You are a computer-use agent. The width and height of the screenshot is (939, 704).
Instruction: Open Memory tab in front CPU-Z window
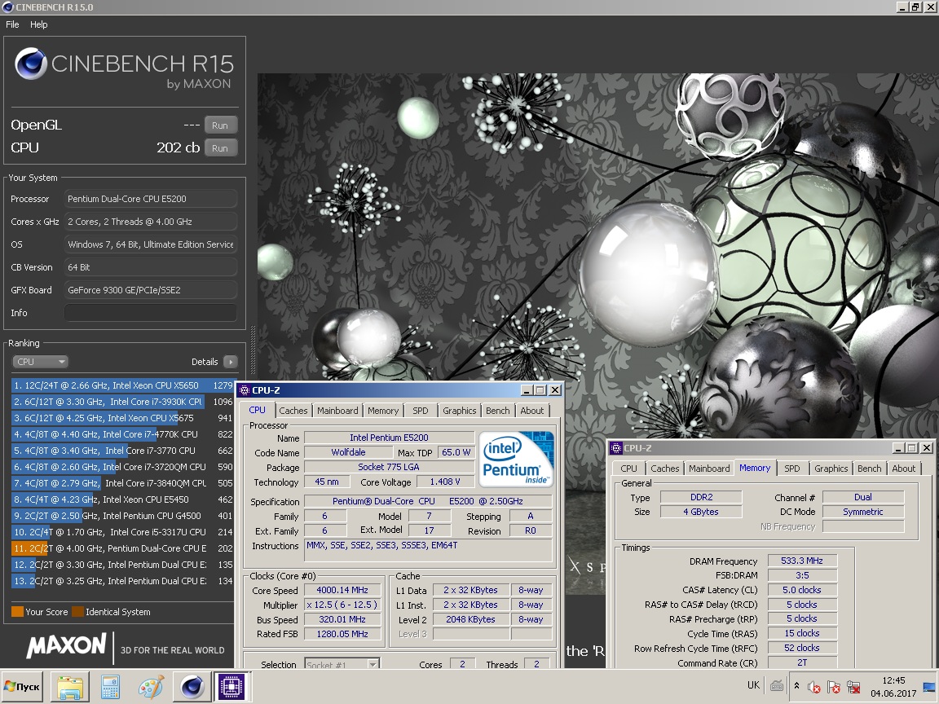[x=382, y=411]
